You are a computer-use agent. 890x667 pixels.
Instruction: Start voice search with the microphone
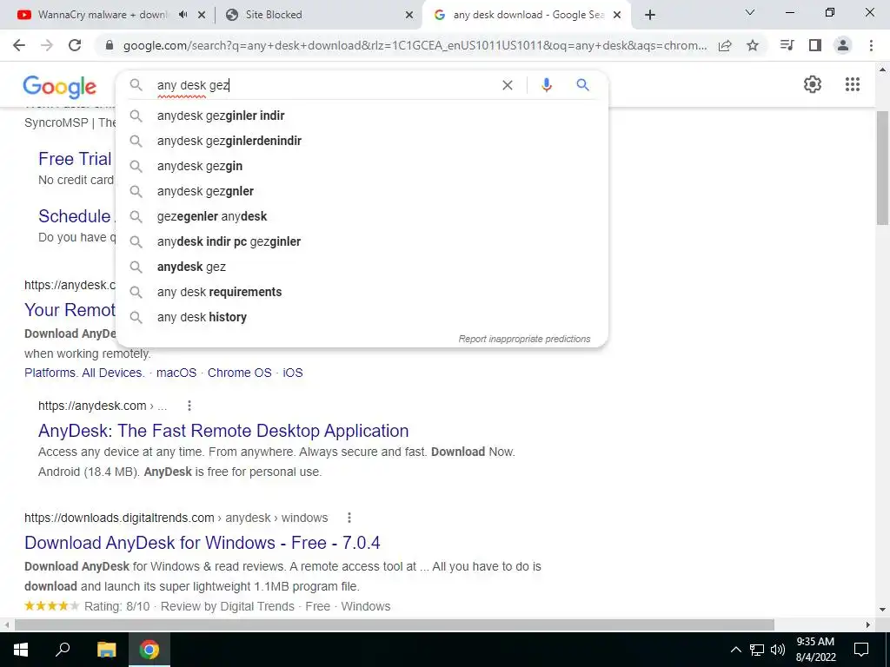pyautogui.click(x=547, y=85)
